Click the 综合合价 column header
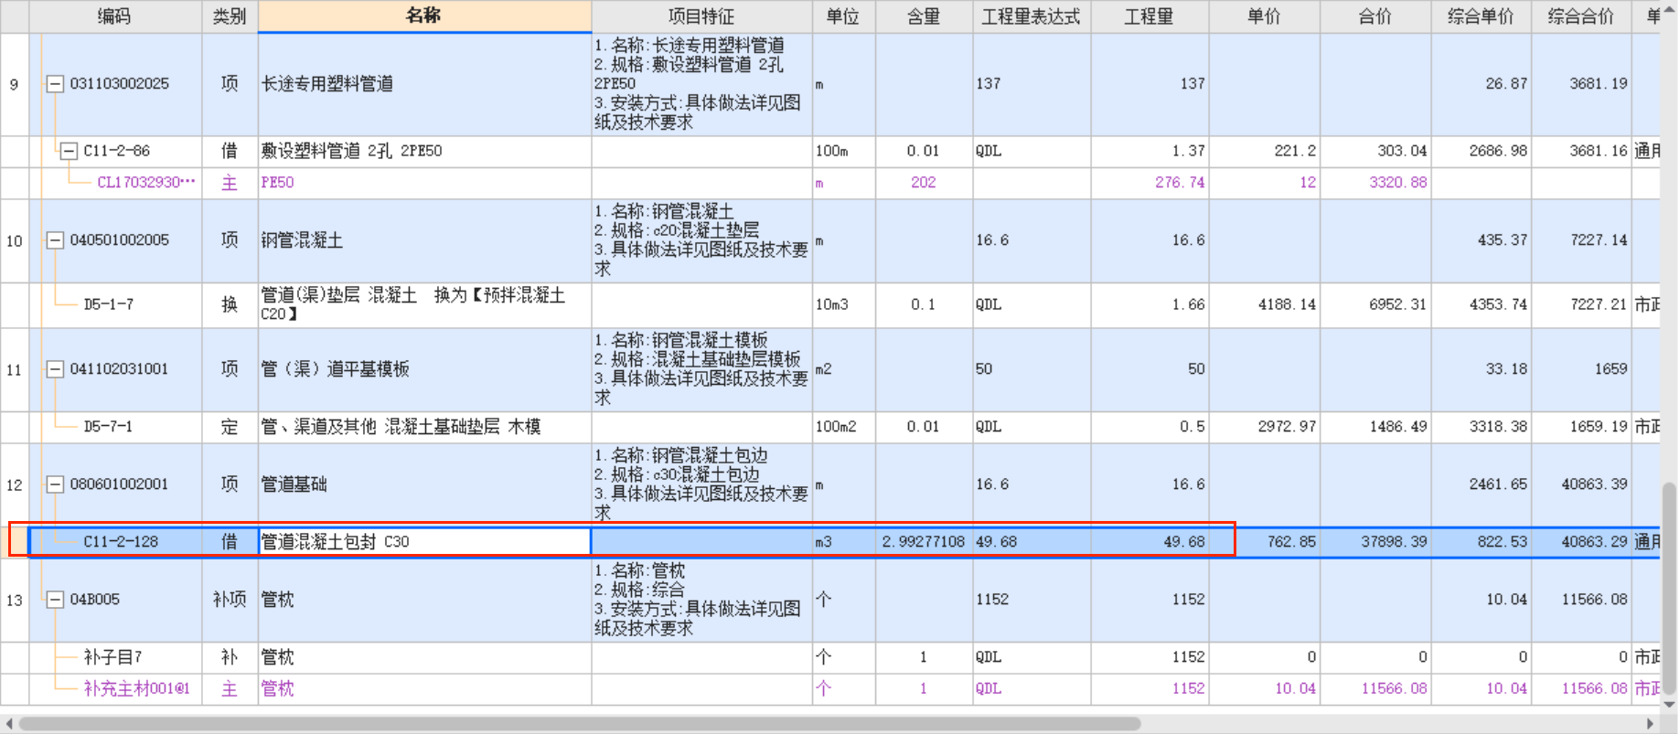 [x=1581, y=16]
